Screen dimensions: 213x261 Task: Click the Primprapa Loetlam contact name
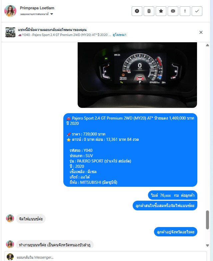click(x=37, y=8)
